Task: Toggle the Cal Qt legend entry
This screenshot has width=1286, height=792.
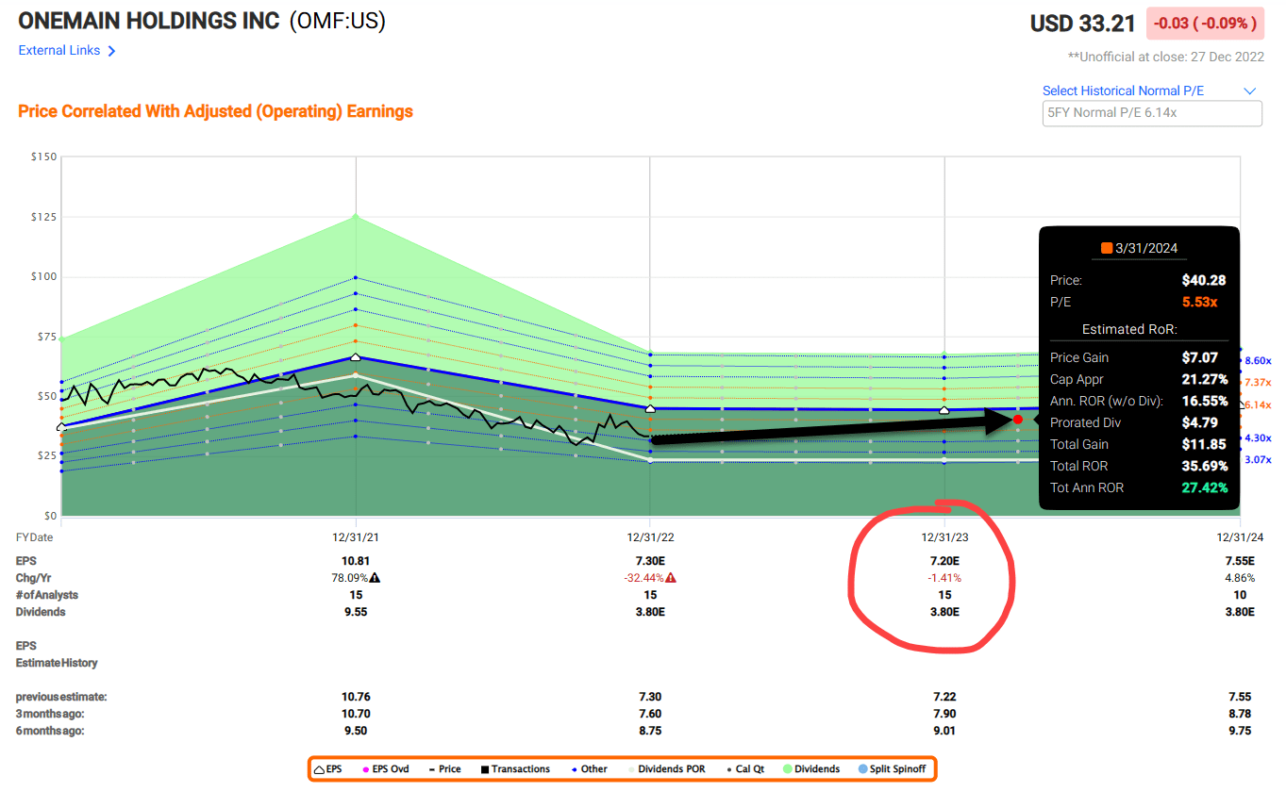Action: pos(745,769)
